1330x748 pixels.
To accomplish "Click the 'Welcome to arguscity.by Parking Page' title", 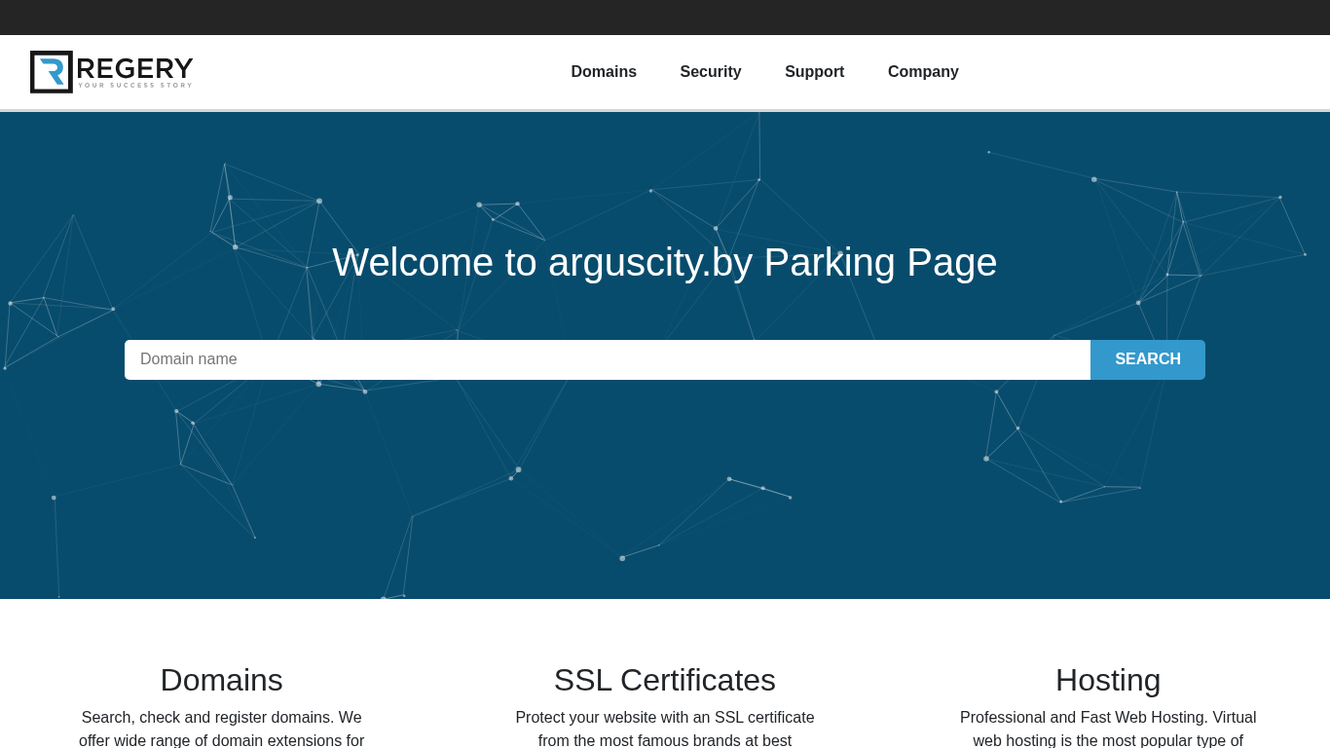I will (665, 262).
